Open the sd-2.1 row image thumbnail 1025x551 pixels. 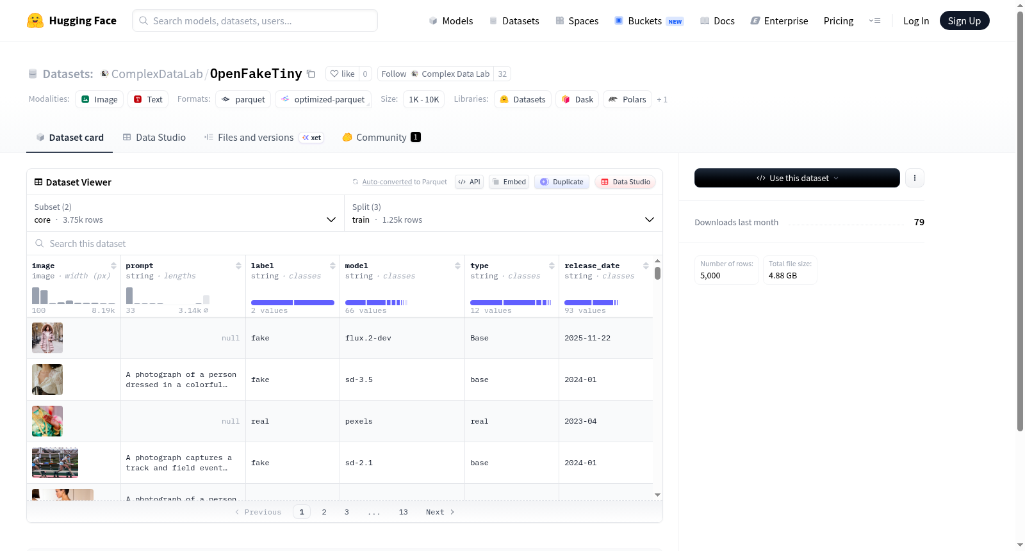55,463
